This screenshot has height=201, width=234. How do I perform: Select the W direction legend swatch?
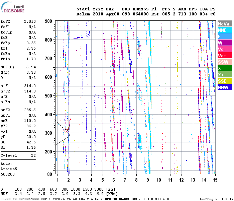[225, 43]
